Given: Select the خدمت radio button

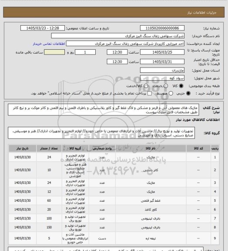Looking at the screenshot, I should click(166, 86).
